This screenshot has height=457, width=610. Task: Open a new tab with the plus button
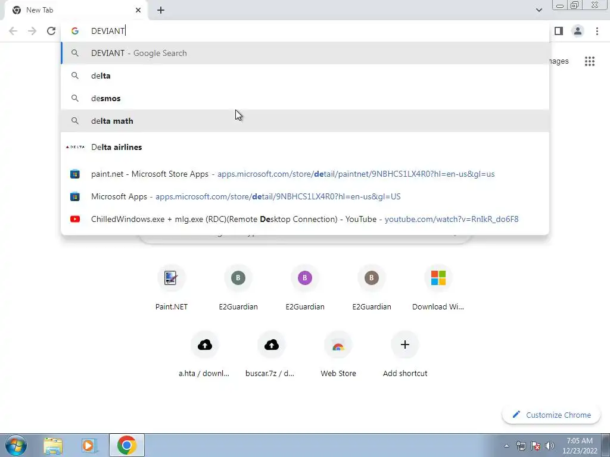(x=161, y=10)
